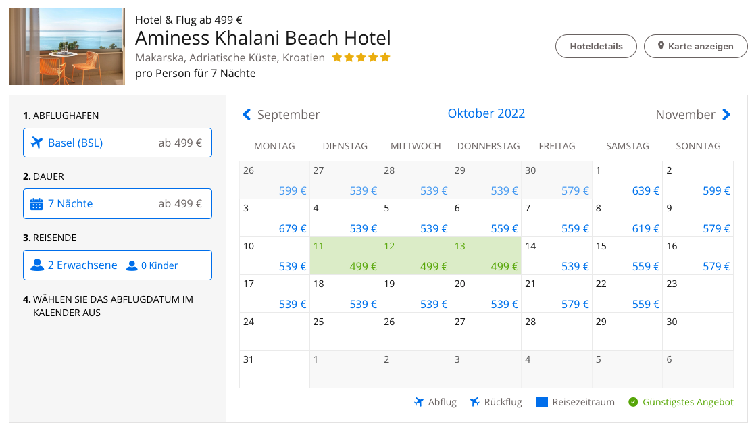Viewport: 752px width, 433px height.
Task: Open the 7 Nächte duration dropdown
Action: point(118,204)
